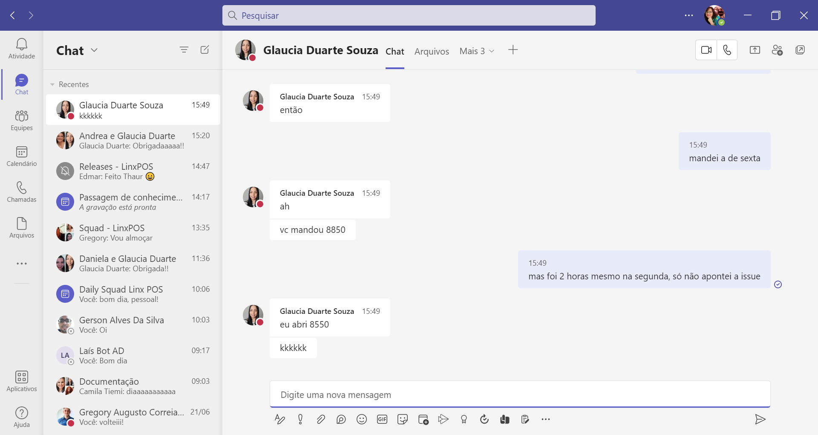The image size is (818, 435).
Task: Start an audio call with Glaucia
Action: point(727,50)
